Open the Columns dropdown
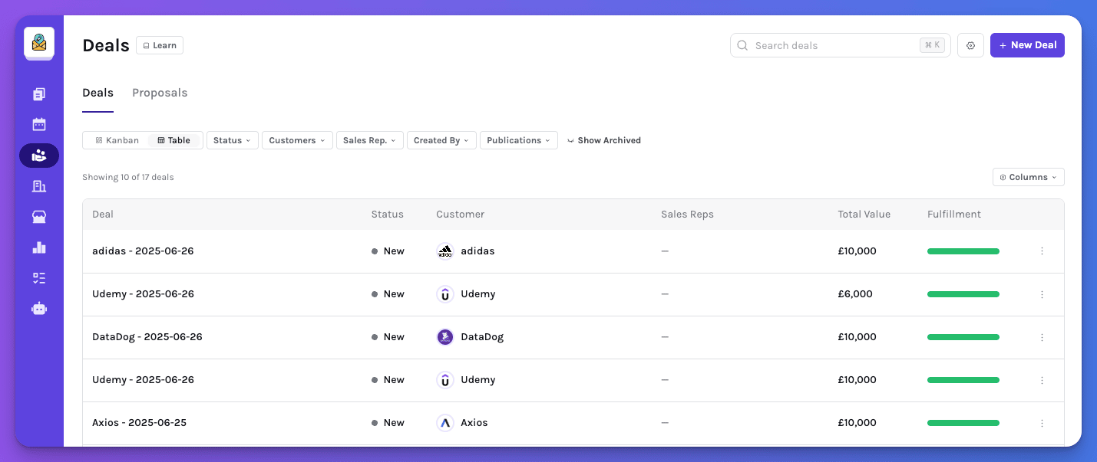 pyautogui.click(x=1028, y=177)
